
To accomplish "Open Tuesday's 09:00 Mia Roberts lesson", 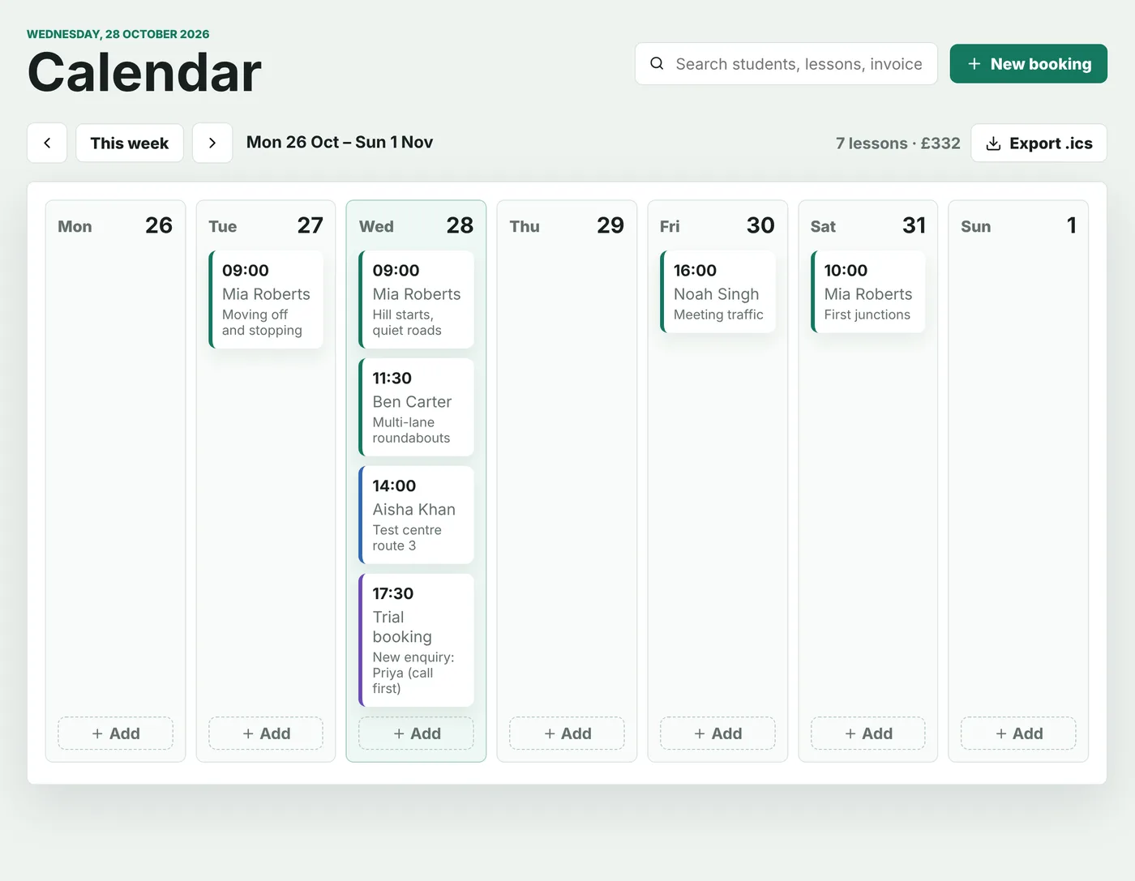I will [x=266, y=300].
